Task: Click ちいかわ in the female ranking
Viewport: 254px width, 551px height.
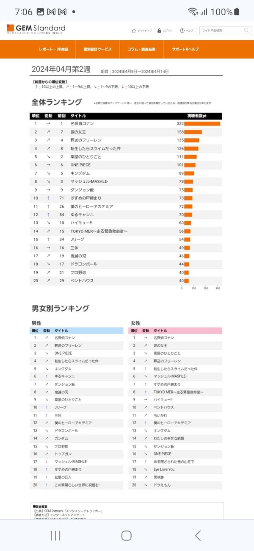Action: [x=160, y=415]
